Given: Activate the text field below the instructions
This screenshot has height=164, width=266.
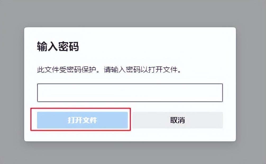Looking at the screenshot, I should [x=130, y=93].
